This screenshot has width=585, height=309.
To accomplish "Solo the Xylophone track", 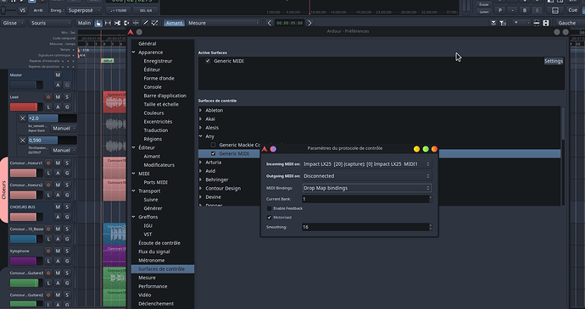I will point(67,251).
